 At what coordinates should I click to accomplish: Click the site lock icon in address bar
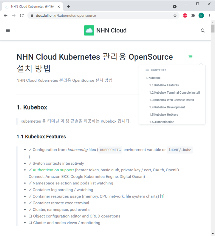(x=32, y=16)
